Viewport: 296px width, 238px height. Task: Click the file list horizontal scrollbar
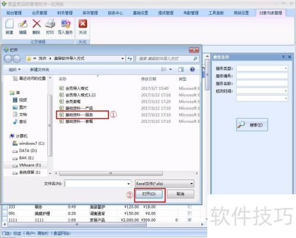[x=111, y=174]
